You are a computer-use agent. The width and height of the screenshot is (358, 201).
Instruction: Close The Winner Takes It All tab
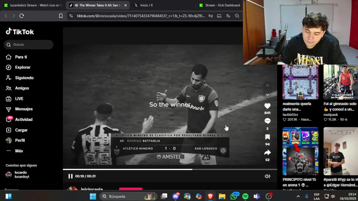[x=125, y=5]
